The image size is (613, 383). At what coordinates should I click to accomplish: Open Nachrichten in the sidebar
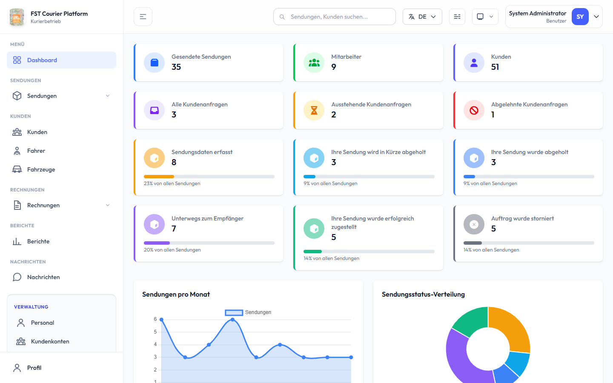coord(61,277)
